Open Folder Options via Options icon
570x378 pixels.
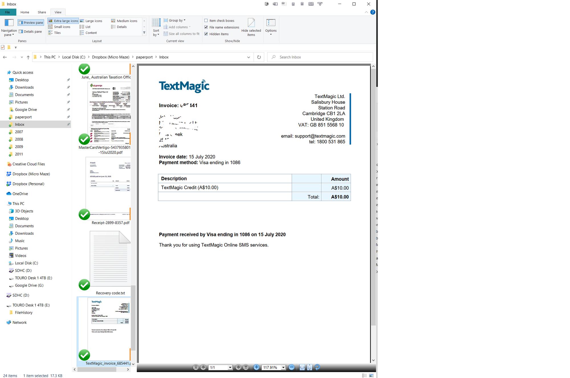pyautogui.click(x=271, y=27)
